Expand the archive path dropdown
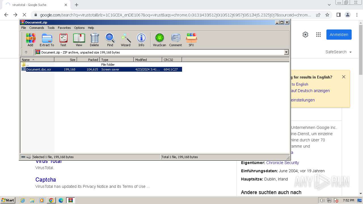The height and width of the screenshot is (204, 363). [286, 52]
